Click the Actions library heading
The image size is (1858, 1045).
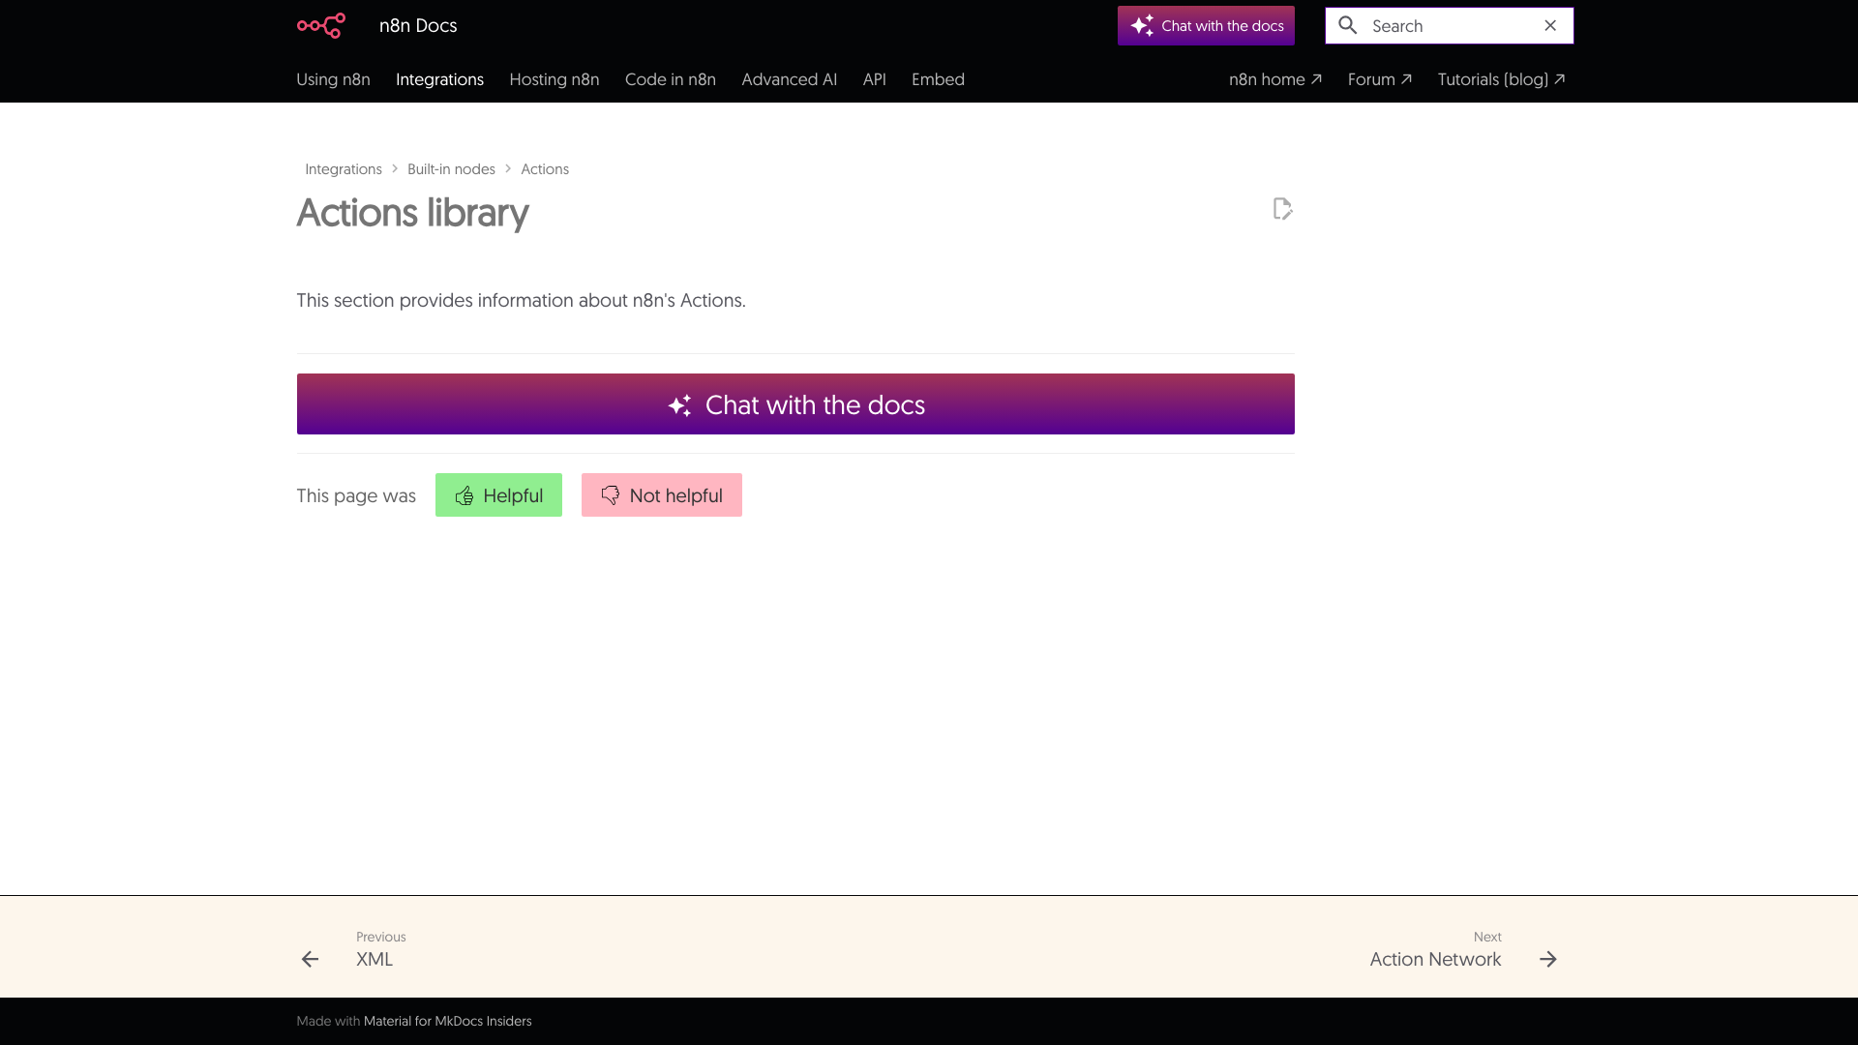pos(412,213)
